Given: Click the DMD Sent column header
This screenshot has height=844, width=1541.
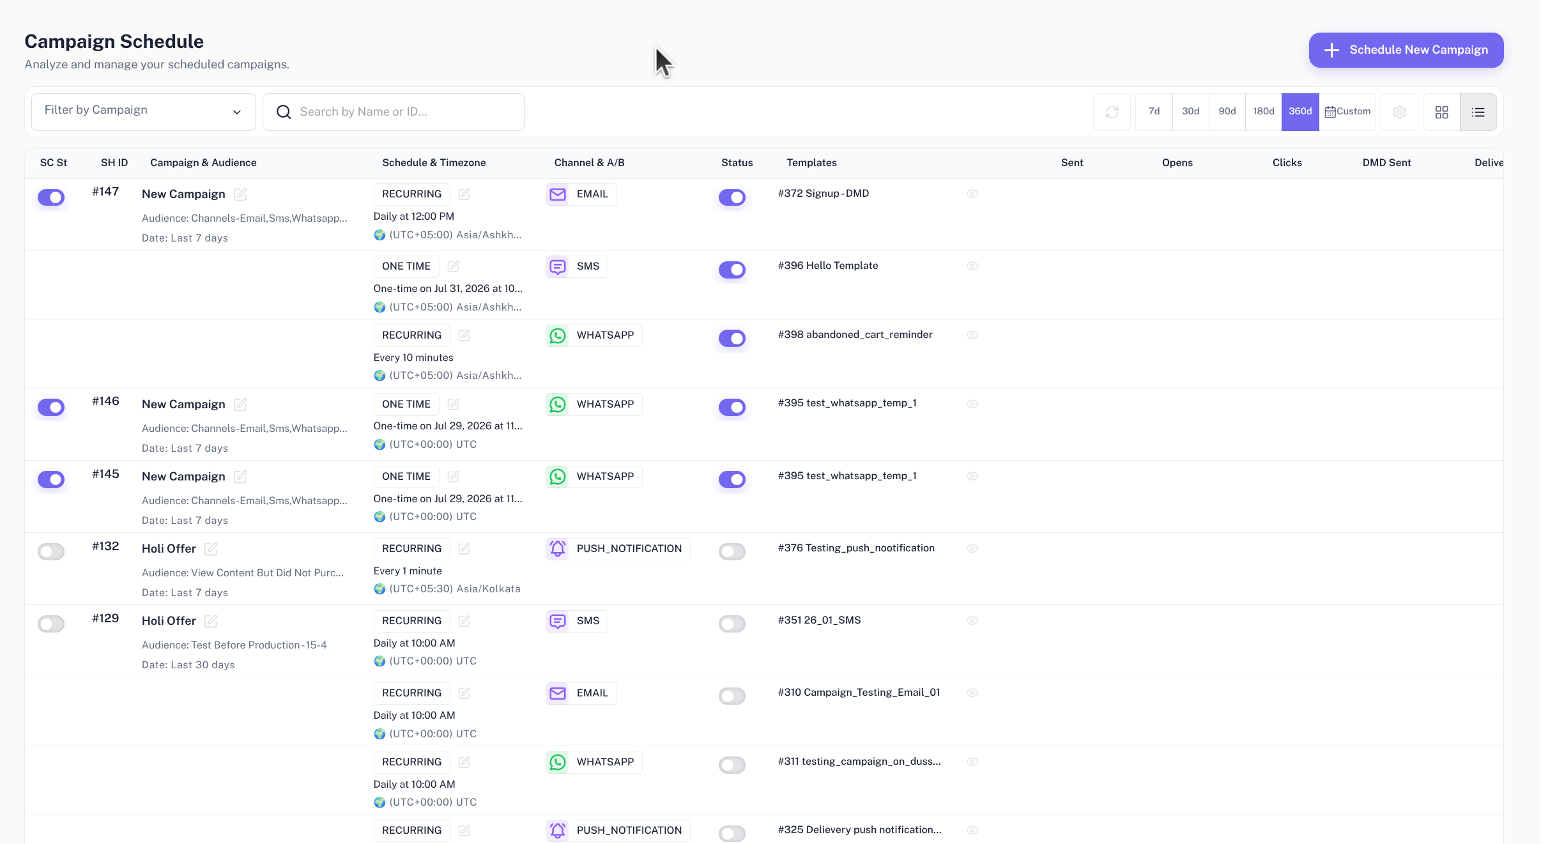Looking at the screenshot, I should point(1386,163).
